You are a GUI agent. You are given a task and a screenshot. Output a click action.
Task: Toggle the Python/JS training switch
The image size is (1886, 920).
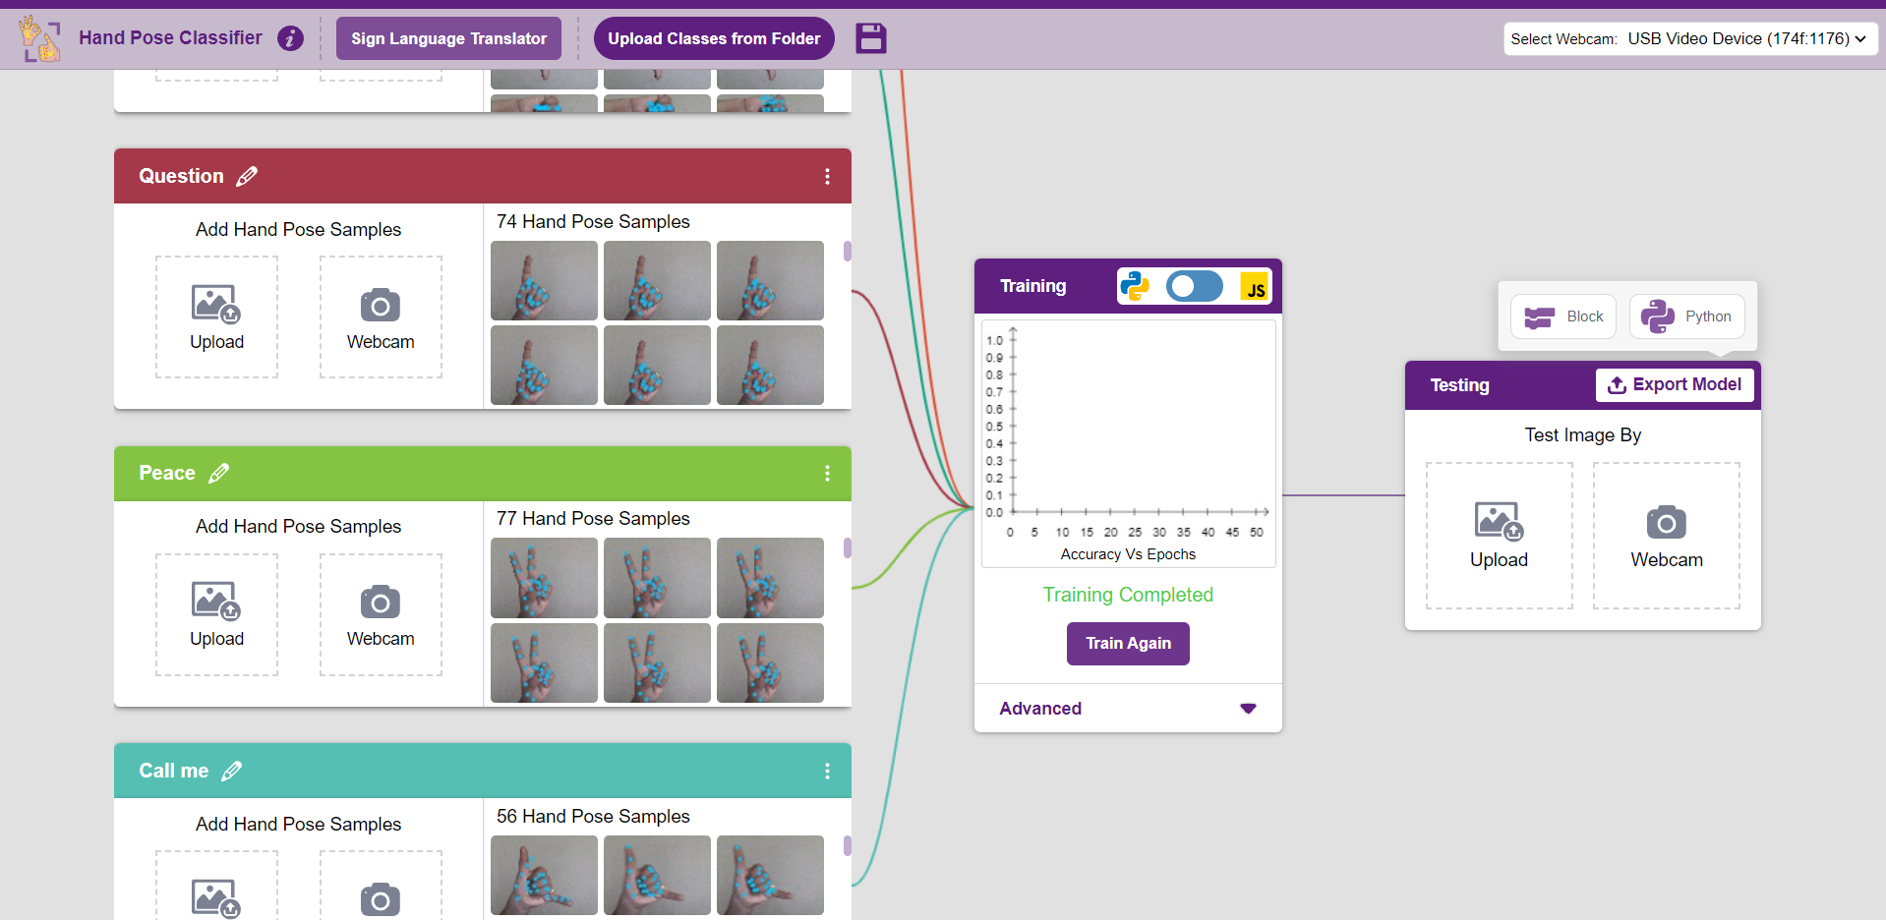(1195, 286)
